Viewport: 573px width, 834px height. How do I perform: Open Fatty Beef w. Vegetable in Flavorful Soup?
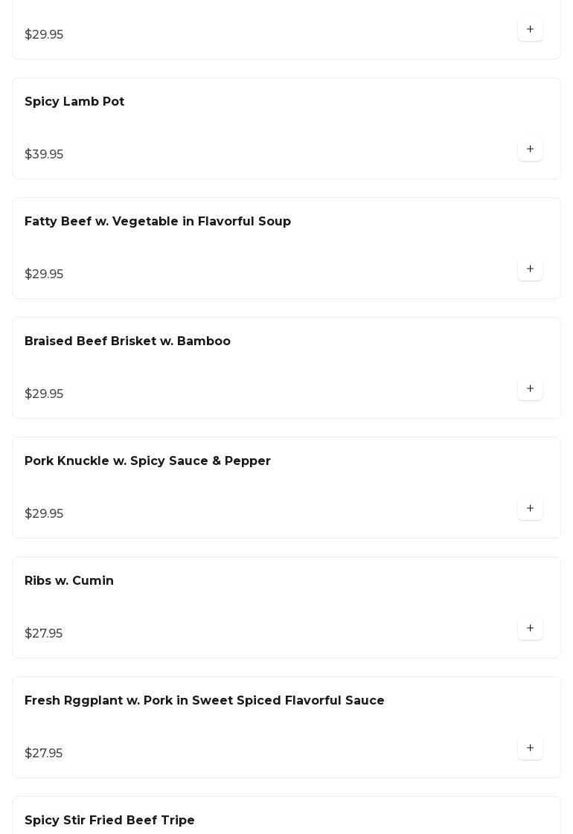click(158, 221)
